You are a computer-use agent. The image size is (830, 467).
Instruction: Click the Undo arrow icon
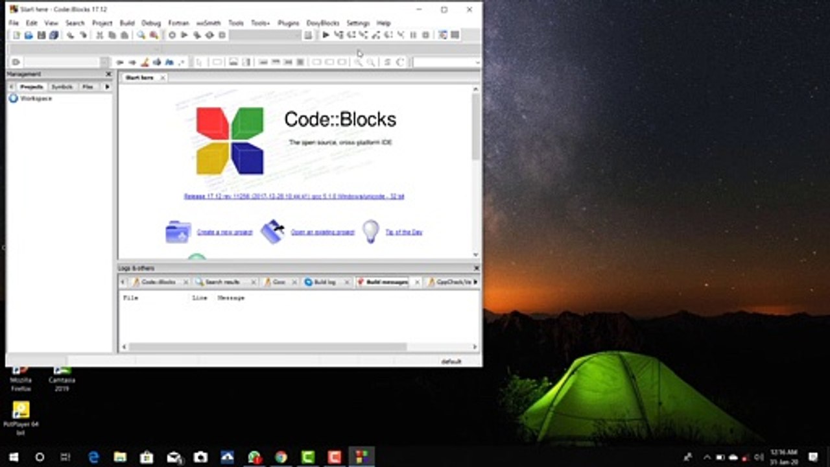click(71, 35)
